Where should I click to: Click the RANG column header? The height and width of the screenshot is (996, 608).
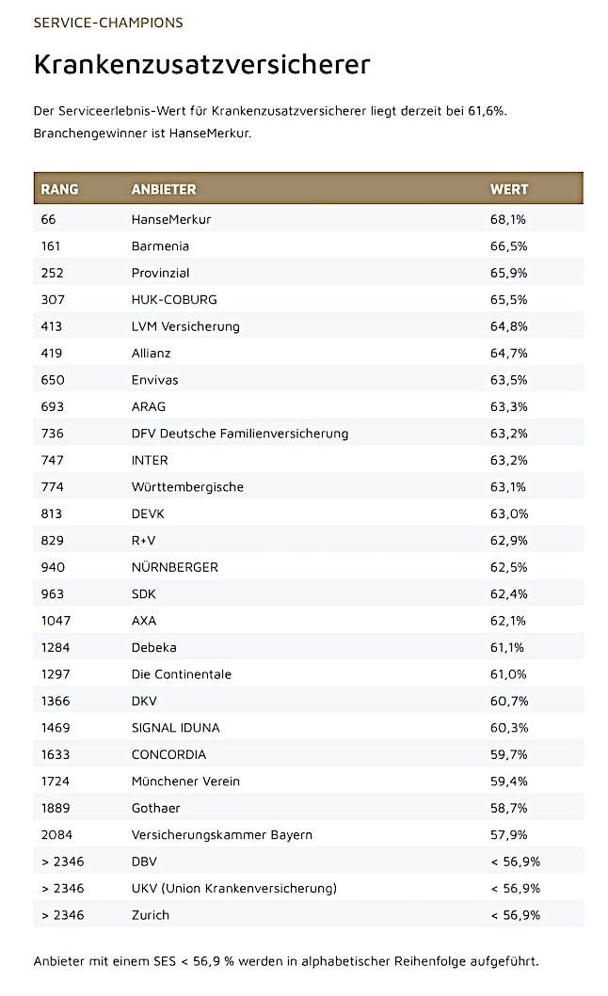tap(59, 189)
